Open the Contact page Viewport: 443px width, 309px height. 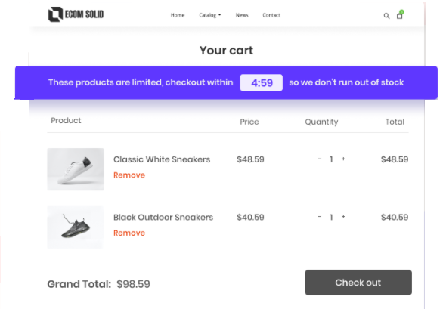271,15
